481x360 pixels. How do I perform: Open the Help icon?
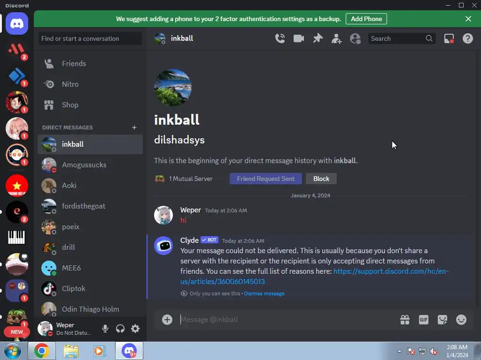[467, 38]
